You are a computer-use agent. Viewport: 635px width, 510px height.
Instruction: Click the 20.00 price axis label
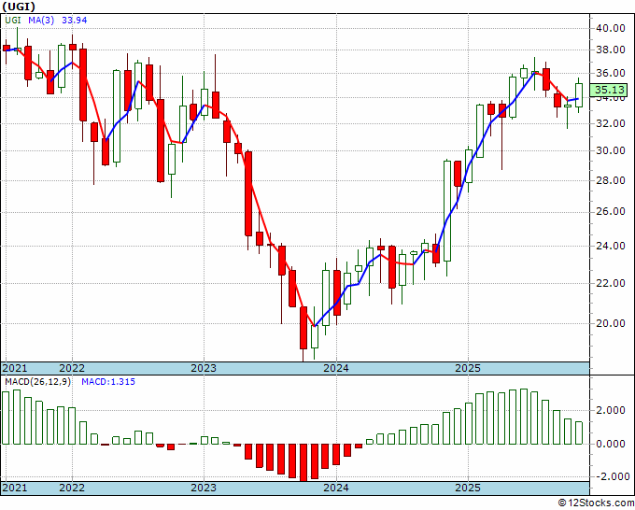[x=610, y=323]
